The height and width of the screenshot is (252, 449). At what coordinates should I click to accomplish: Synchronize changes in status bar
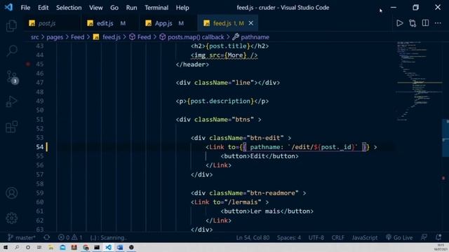point(47,237)
